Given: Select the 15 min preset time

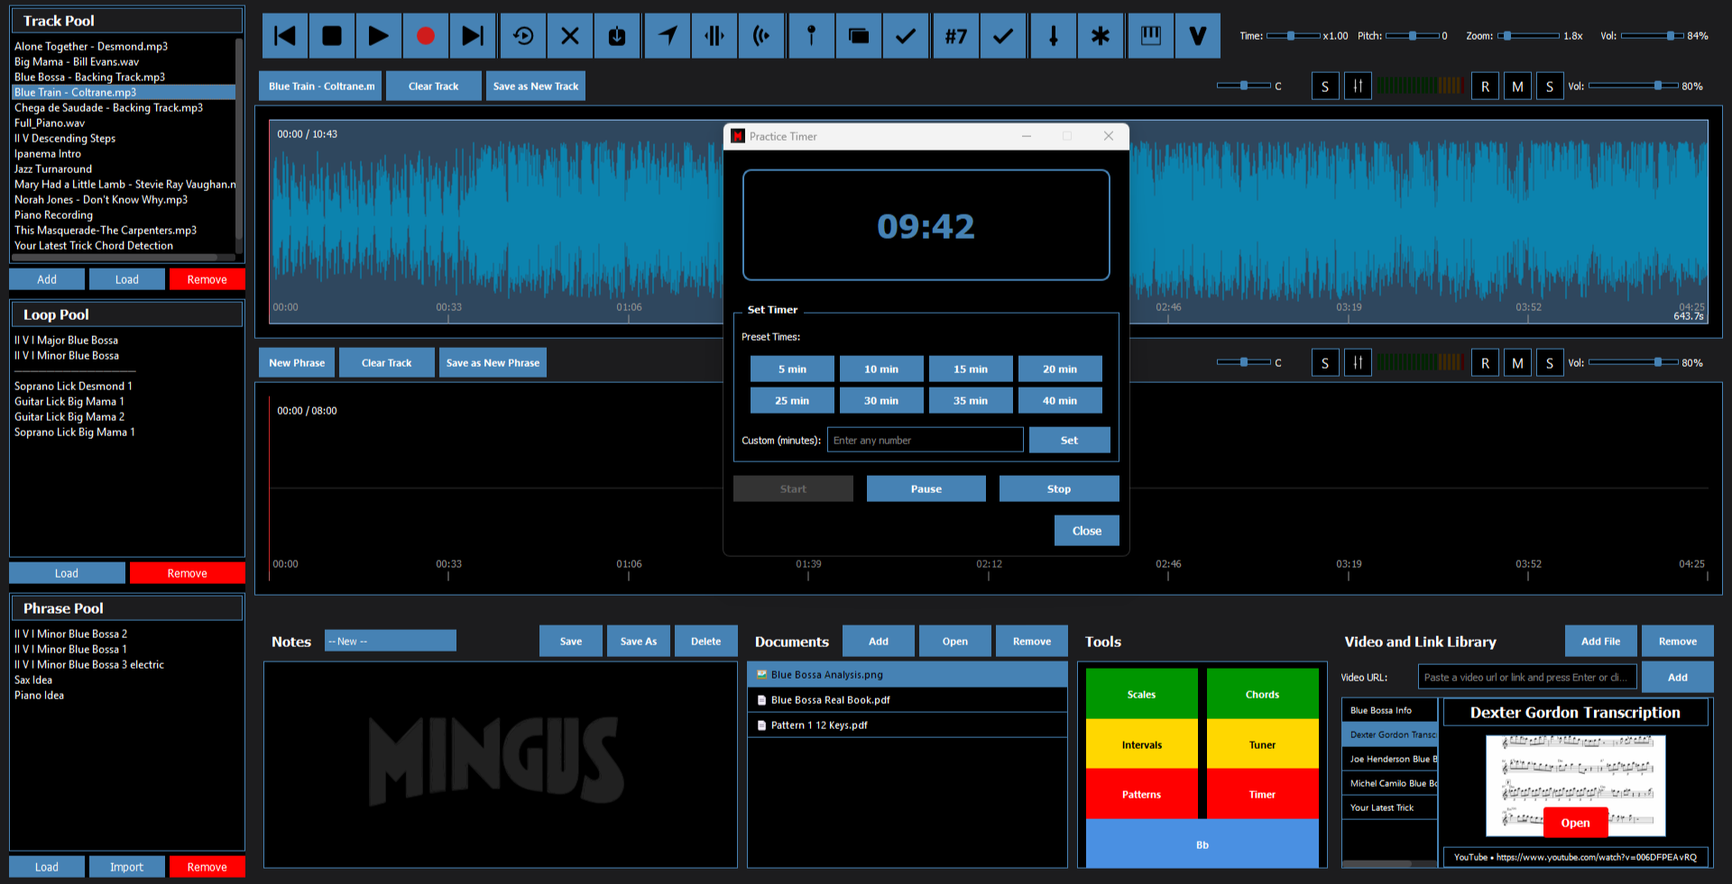Looking at the screenshot, I should (x=971, y=369).
